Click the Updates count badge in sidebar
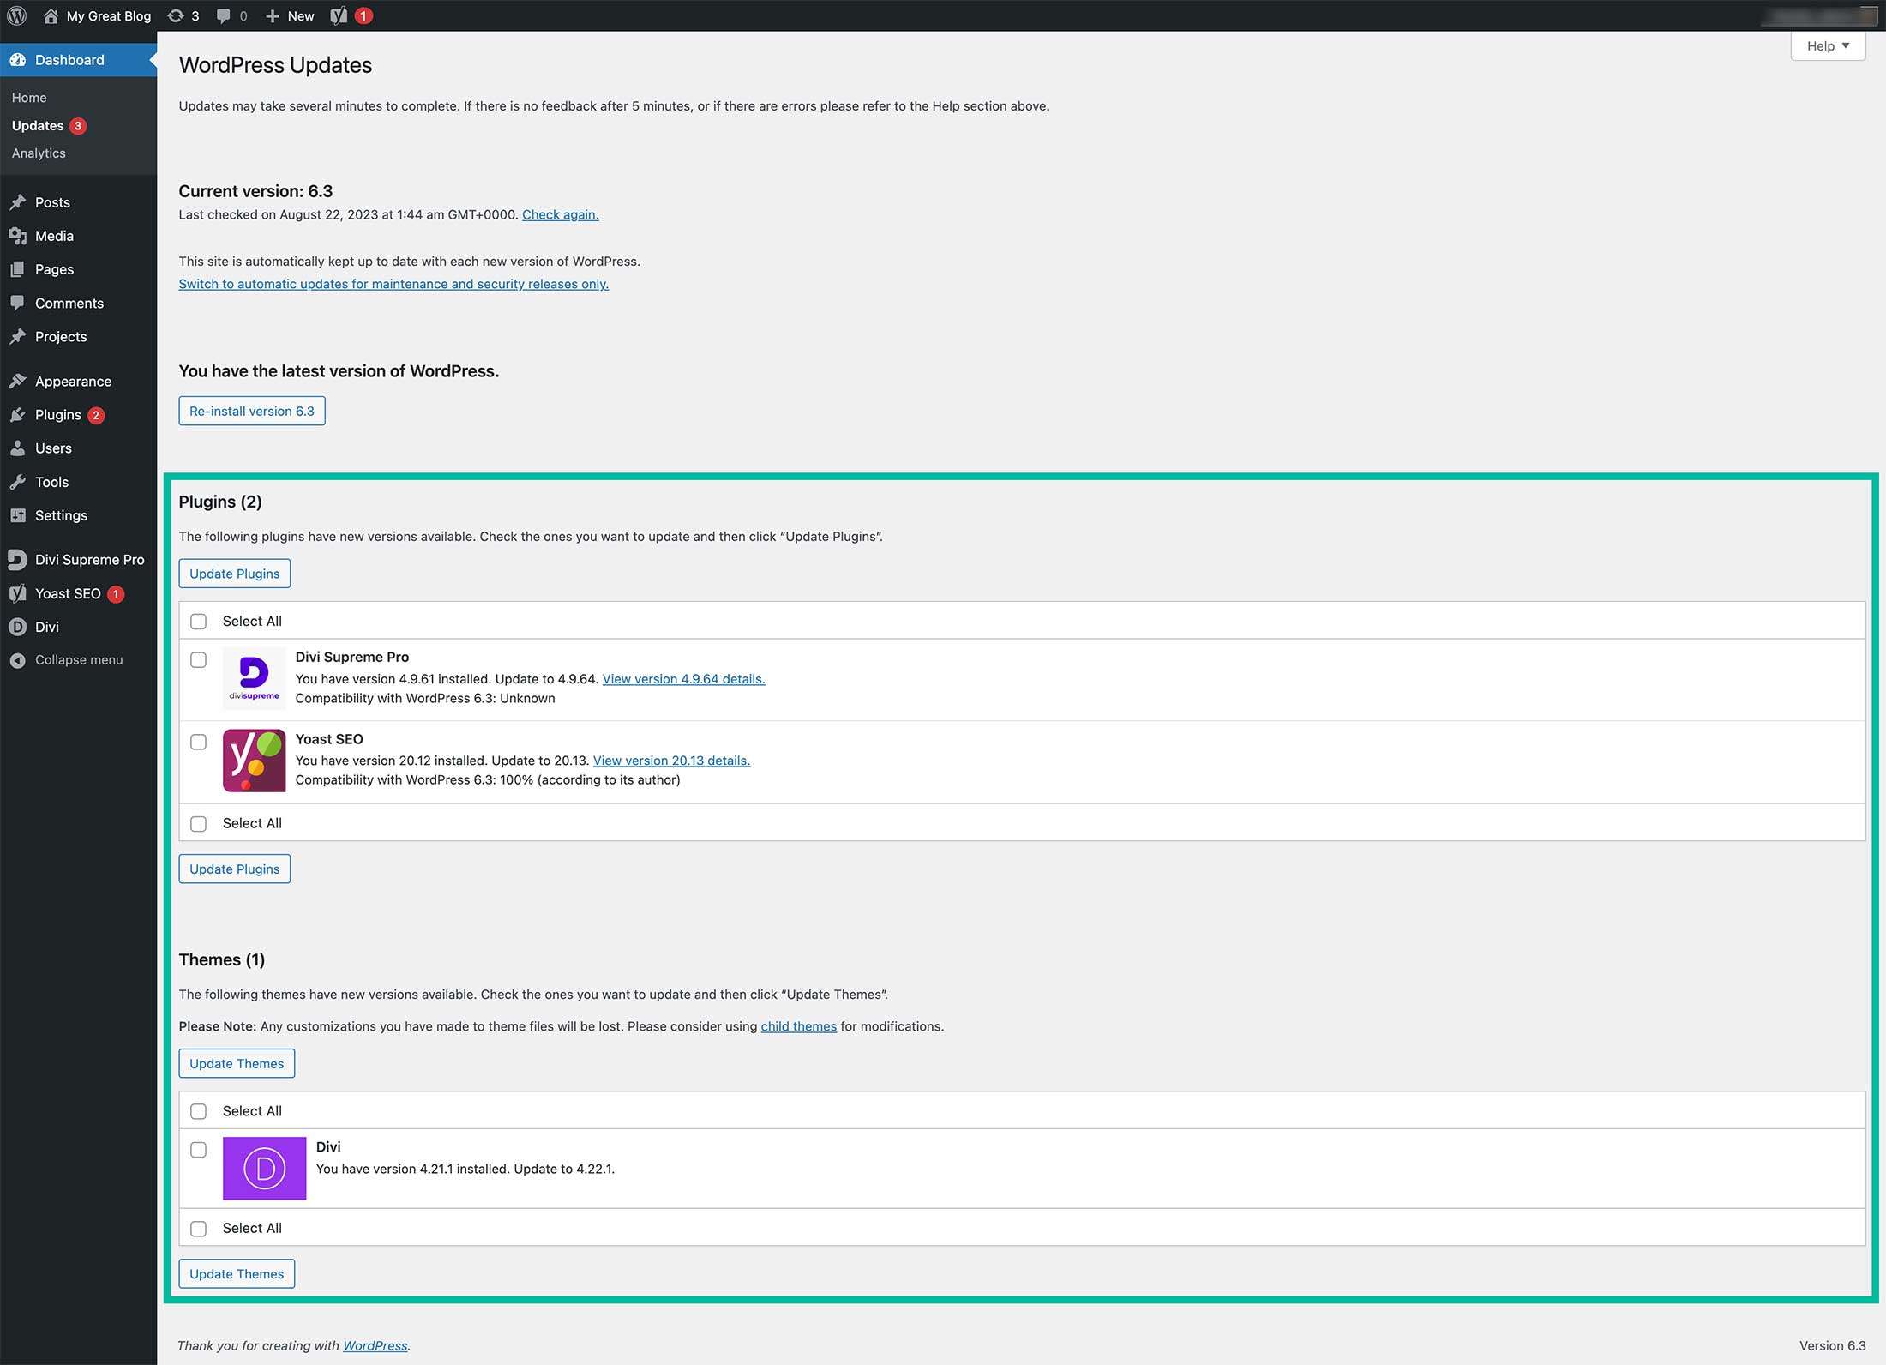Screen dimensions: 1886x1365 (x=78, y=125)
